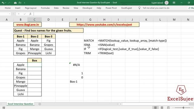
Task: Open the Review ribbon tab
Action: pyautogui.click(x=66, y=8)
